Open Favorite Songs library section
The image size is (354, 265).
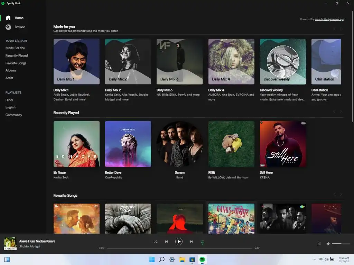[x=16, y=63]
